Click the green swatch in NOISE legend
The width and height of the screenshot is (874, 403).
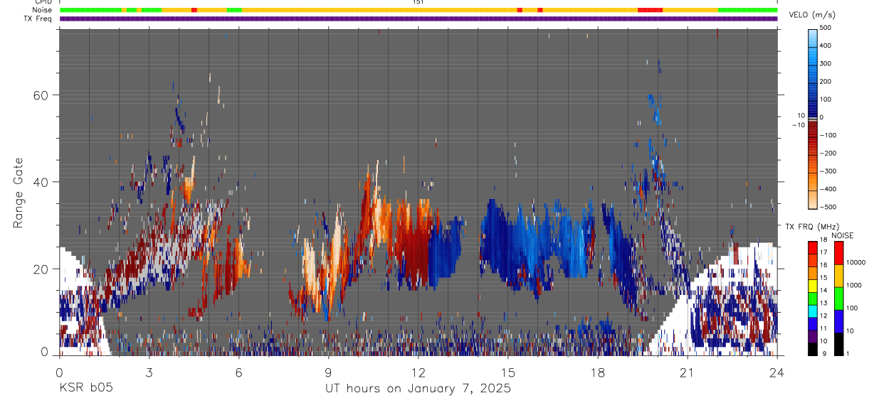[x=838, y=299]
